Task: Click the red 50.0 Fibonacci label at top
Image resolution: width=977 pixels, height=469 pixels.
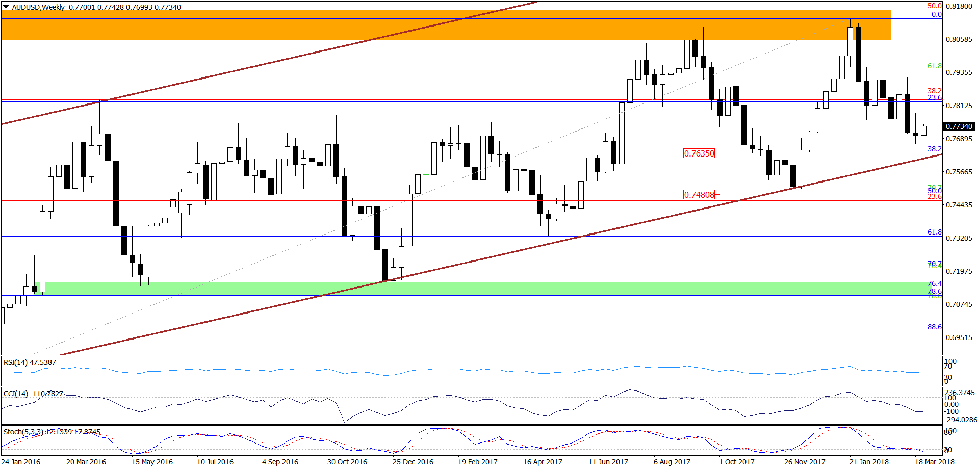Action: (x=935, y=6)
